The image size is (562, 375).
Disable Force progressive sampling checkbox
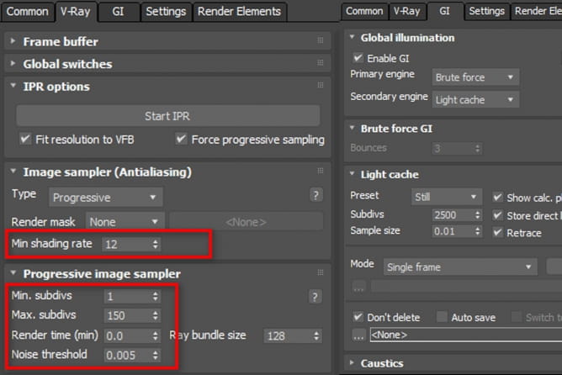point(181,139)
